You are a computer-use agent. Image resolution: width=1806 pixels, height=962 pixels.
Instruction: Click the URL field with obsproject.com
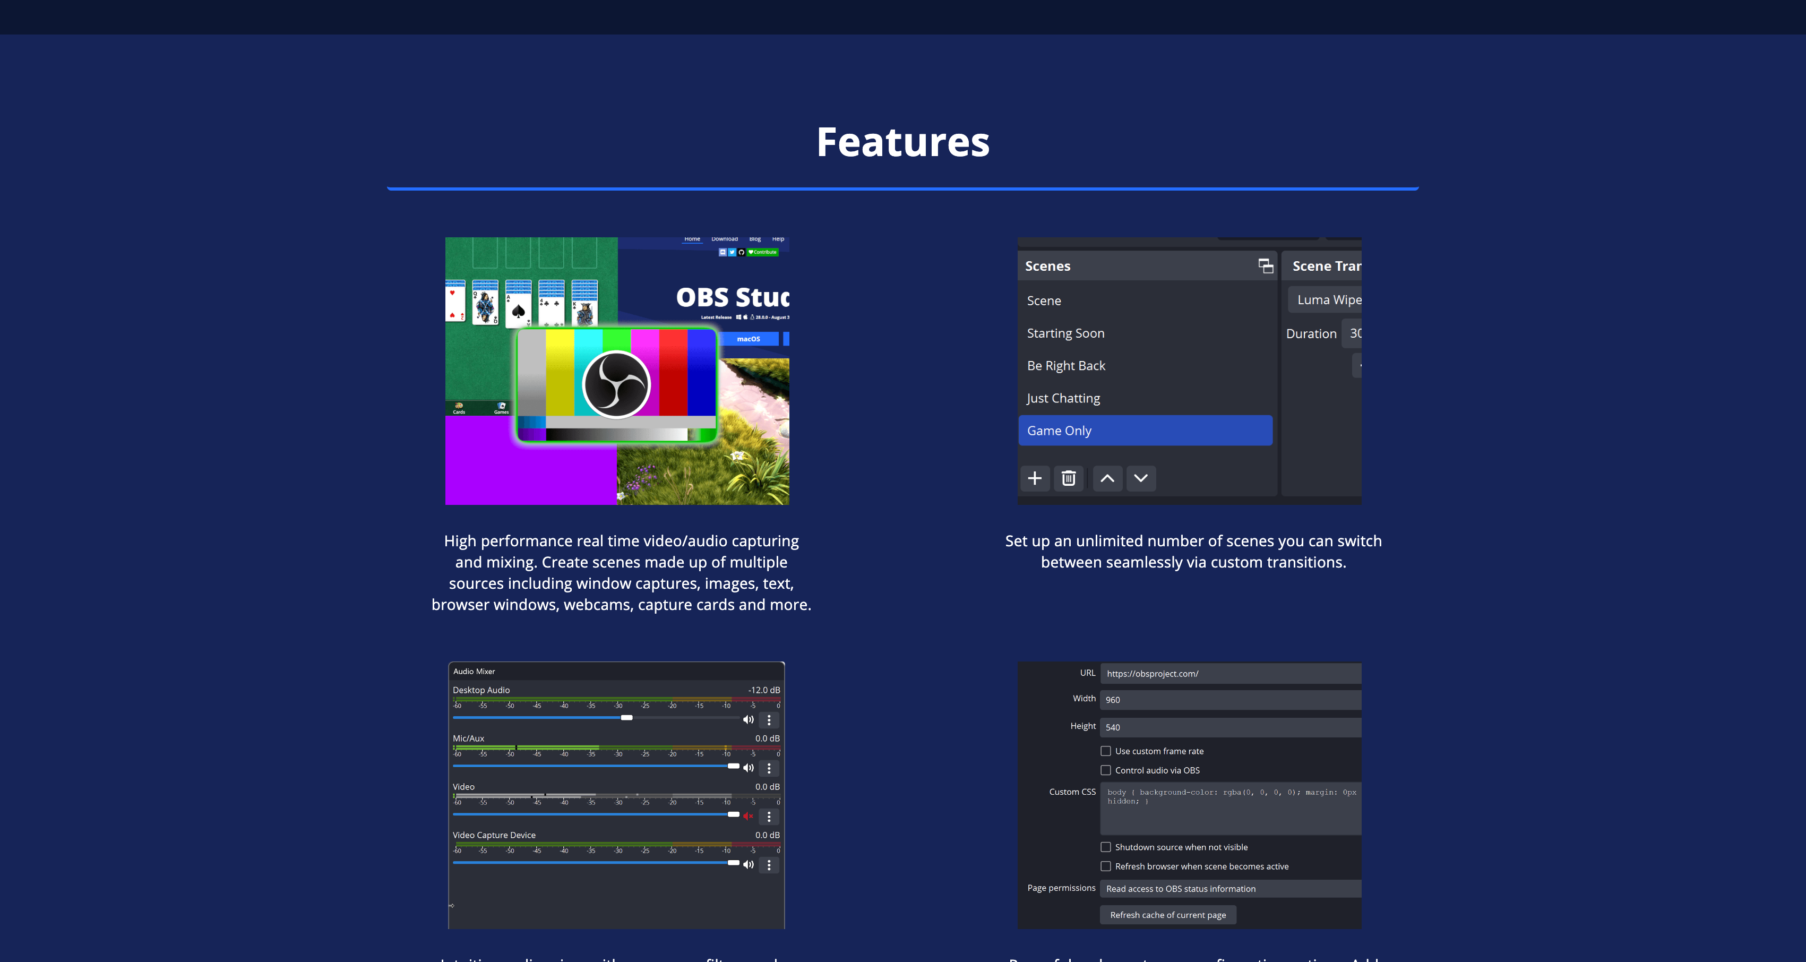coord(1231,673)
